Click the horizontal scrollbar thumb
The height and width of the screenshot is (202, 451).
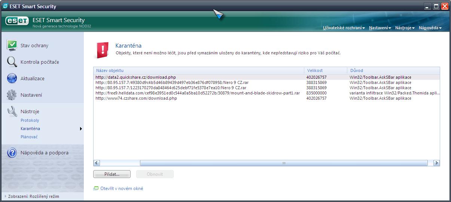pos(283,163)
